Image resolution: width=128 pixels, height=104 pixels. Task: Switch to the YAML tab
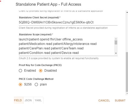pyautogui.click(x=38, y=100)
